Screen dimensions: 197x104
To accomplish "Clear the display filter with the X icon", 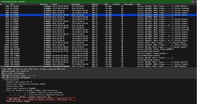I will pyautogui.click(x=193, y=2).
